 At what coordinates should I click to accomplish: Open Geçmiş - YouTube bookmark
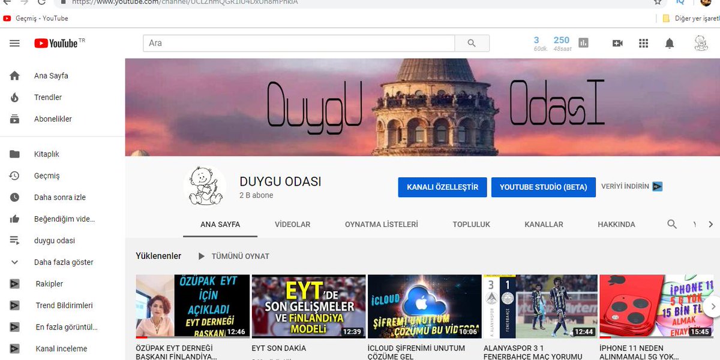tap(35, 19)
